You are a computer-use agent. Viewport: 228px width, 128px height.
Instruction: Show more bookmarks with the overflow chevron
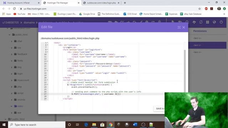click(x=224, y=14)
